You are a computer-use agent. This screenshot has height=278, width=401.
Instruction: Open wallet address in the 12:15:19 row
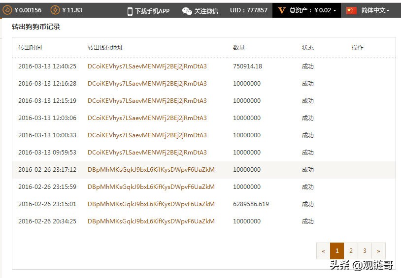[x=147, y=101]
